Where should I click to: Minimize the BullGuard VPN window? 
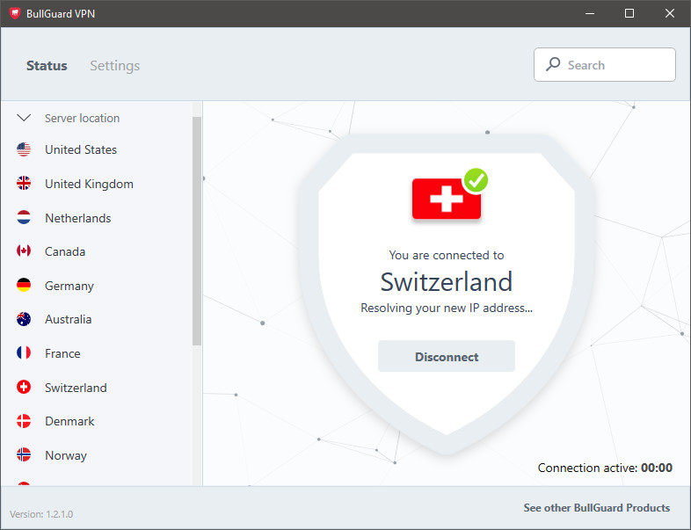click(x=590, y=13)
